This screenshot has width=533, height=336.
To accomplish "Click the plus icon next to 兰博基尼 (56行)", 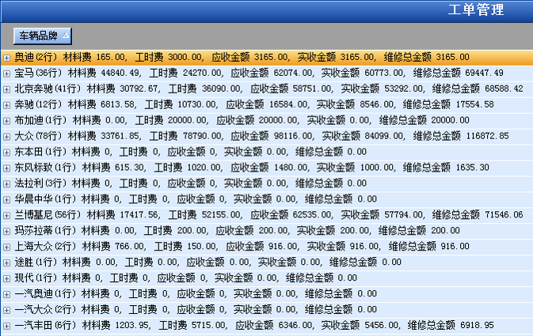I will pyautogui.click(x=6, y=215).
